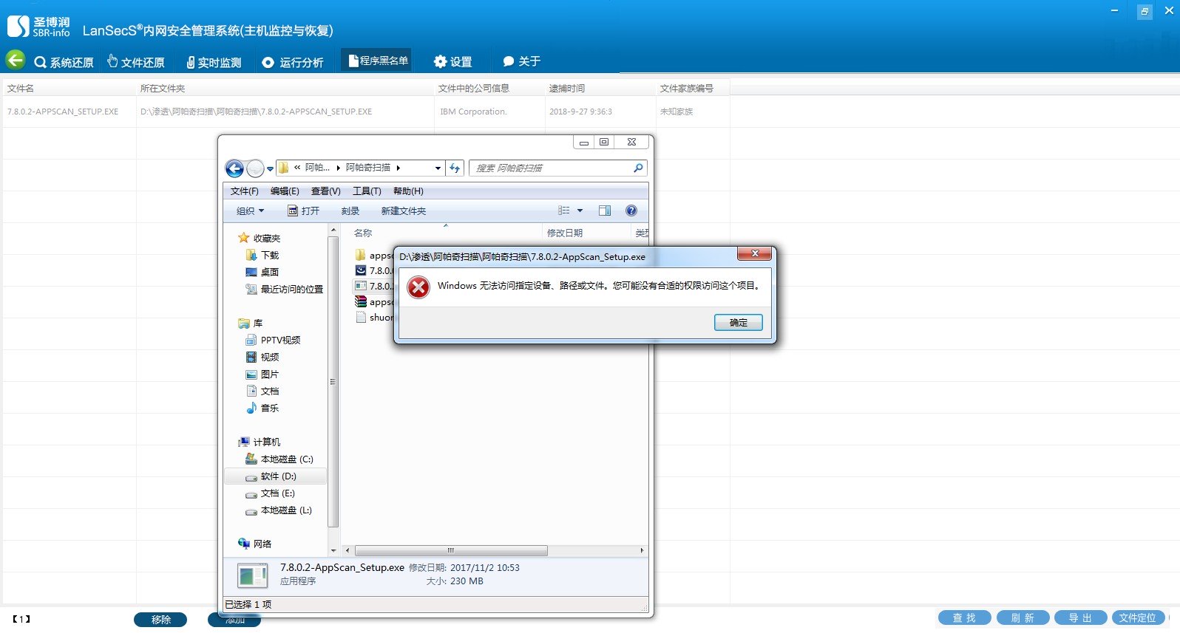Viewport: 1180px width, 633px height.
Task: Click the 导出 button
Action: click(1080, 617)
